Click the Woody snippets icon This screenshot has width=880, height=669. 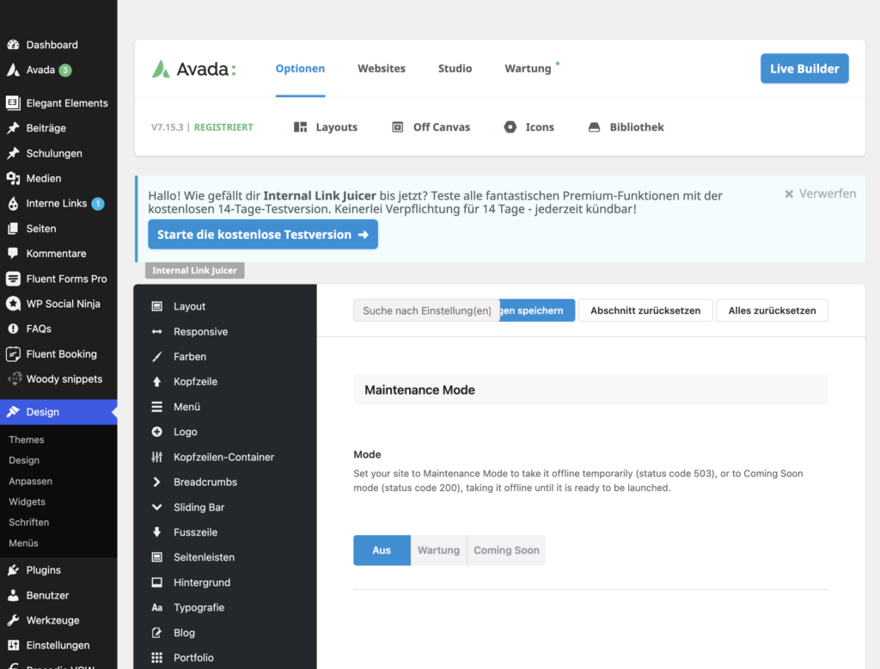click(15, 378)
